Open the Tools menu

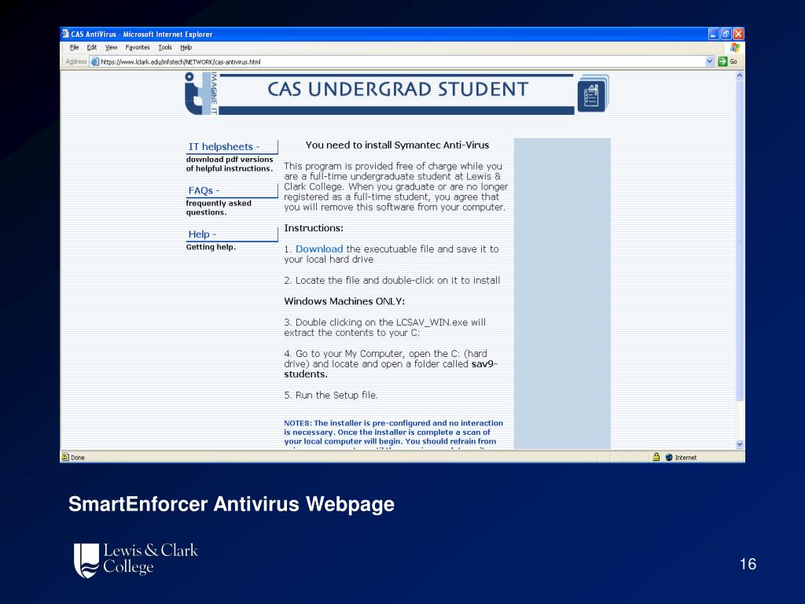point(165,47)
